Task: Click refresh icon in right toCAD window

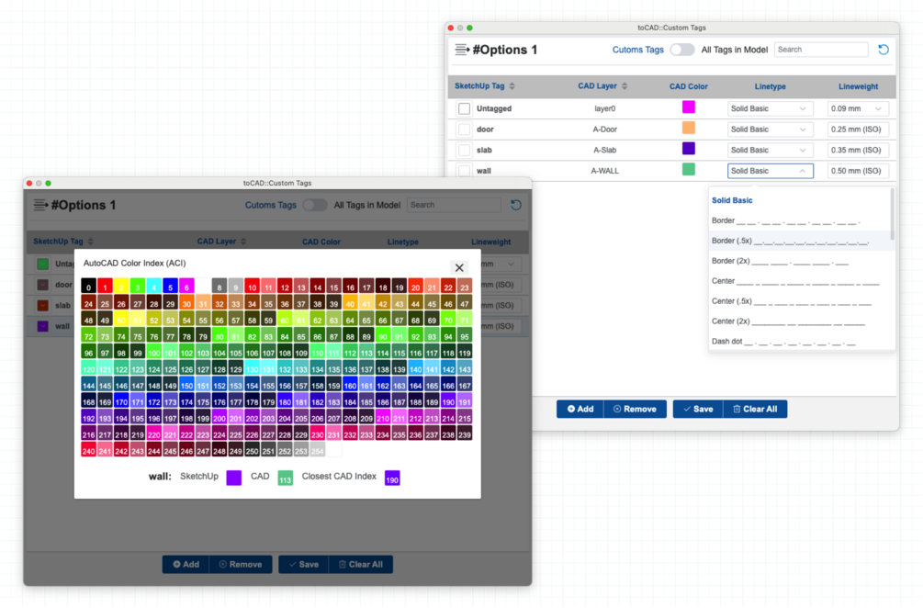Action: click(x=883, y=50)
